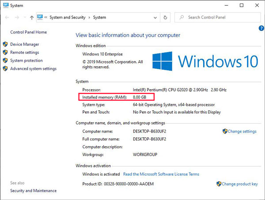The image size is (265, 200).
Task: Focus the Search Control Panel field
Action: (217, 17)
